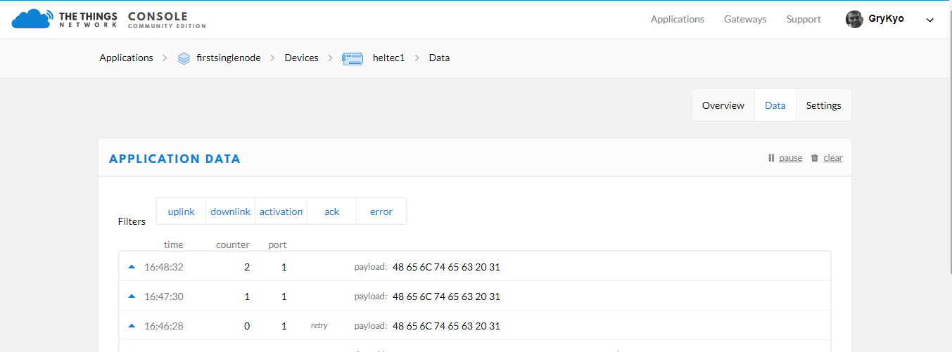Click the GryKyo username
This screenshot has height=352, width=952.
(x=887, y=19)
